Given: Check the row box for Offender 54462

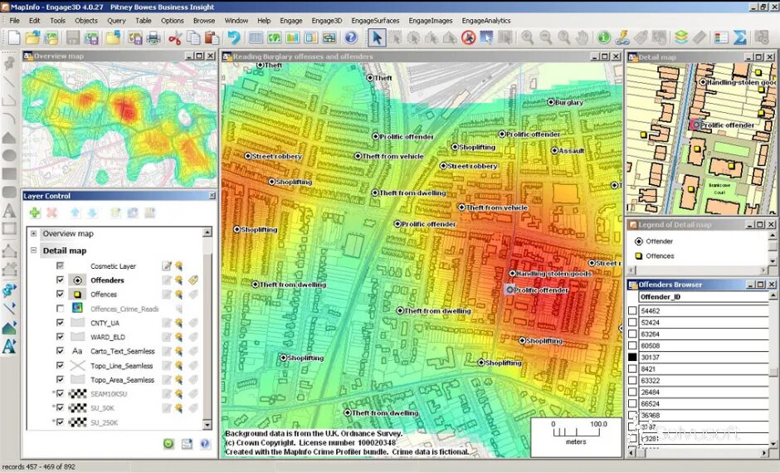Looking at the screenshot, I should 632,310.
